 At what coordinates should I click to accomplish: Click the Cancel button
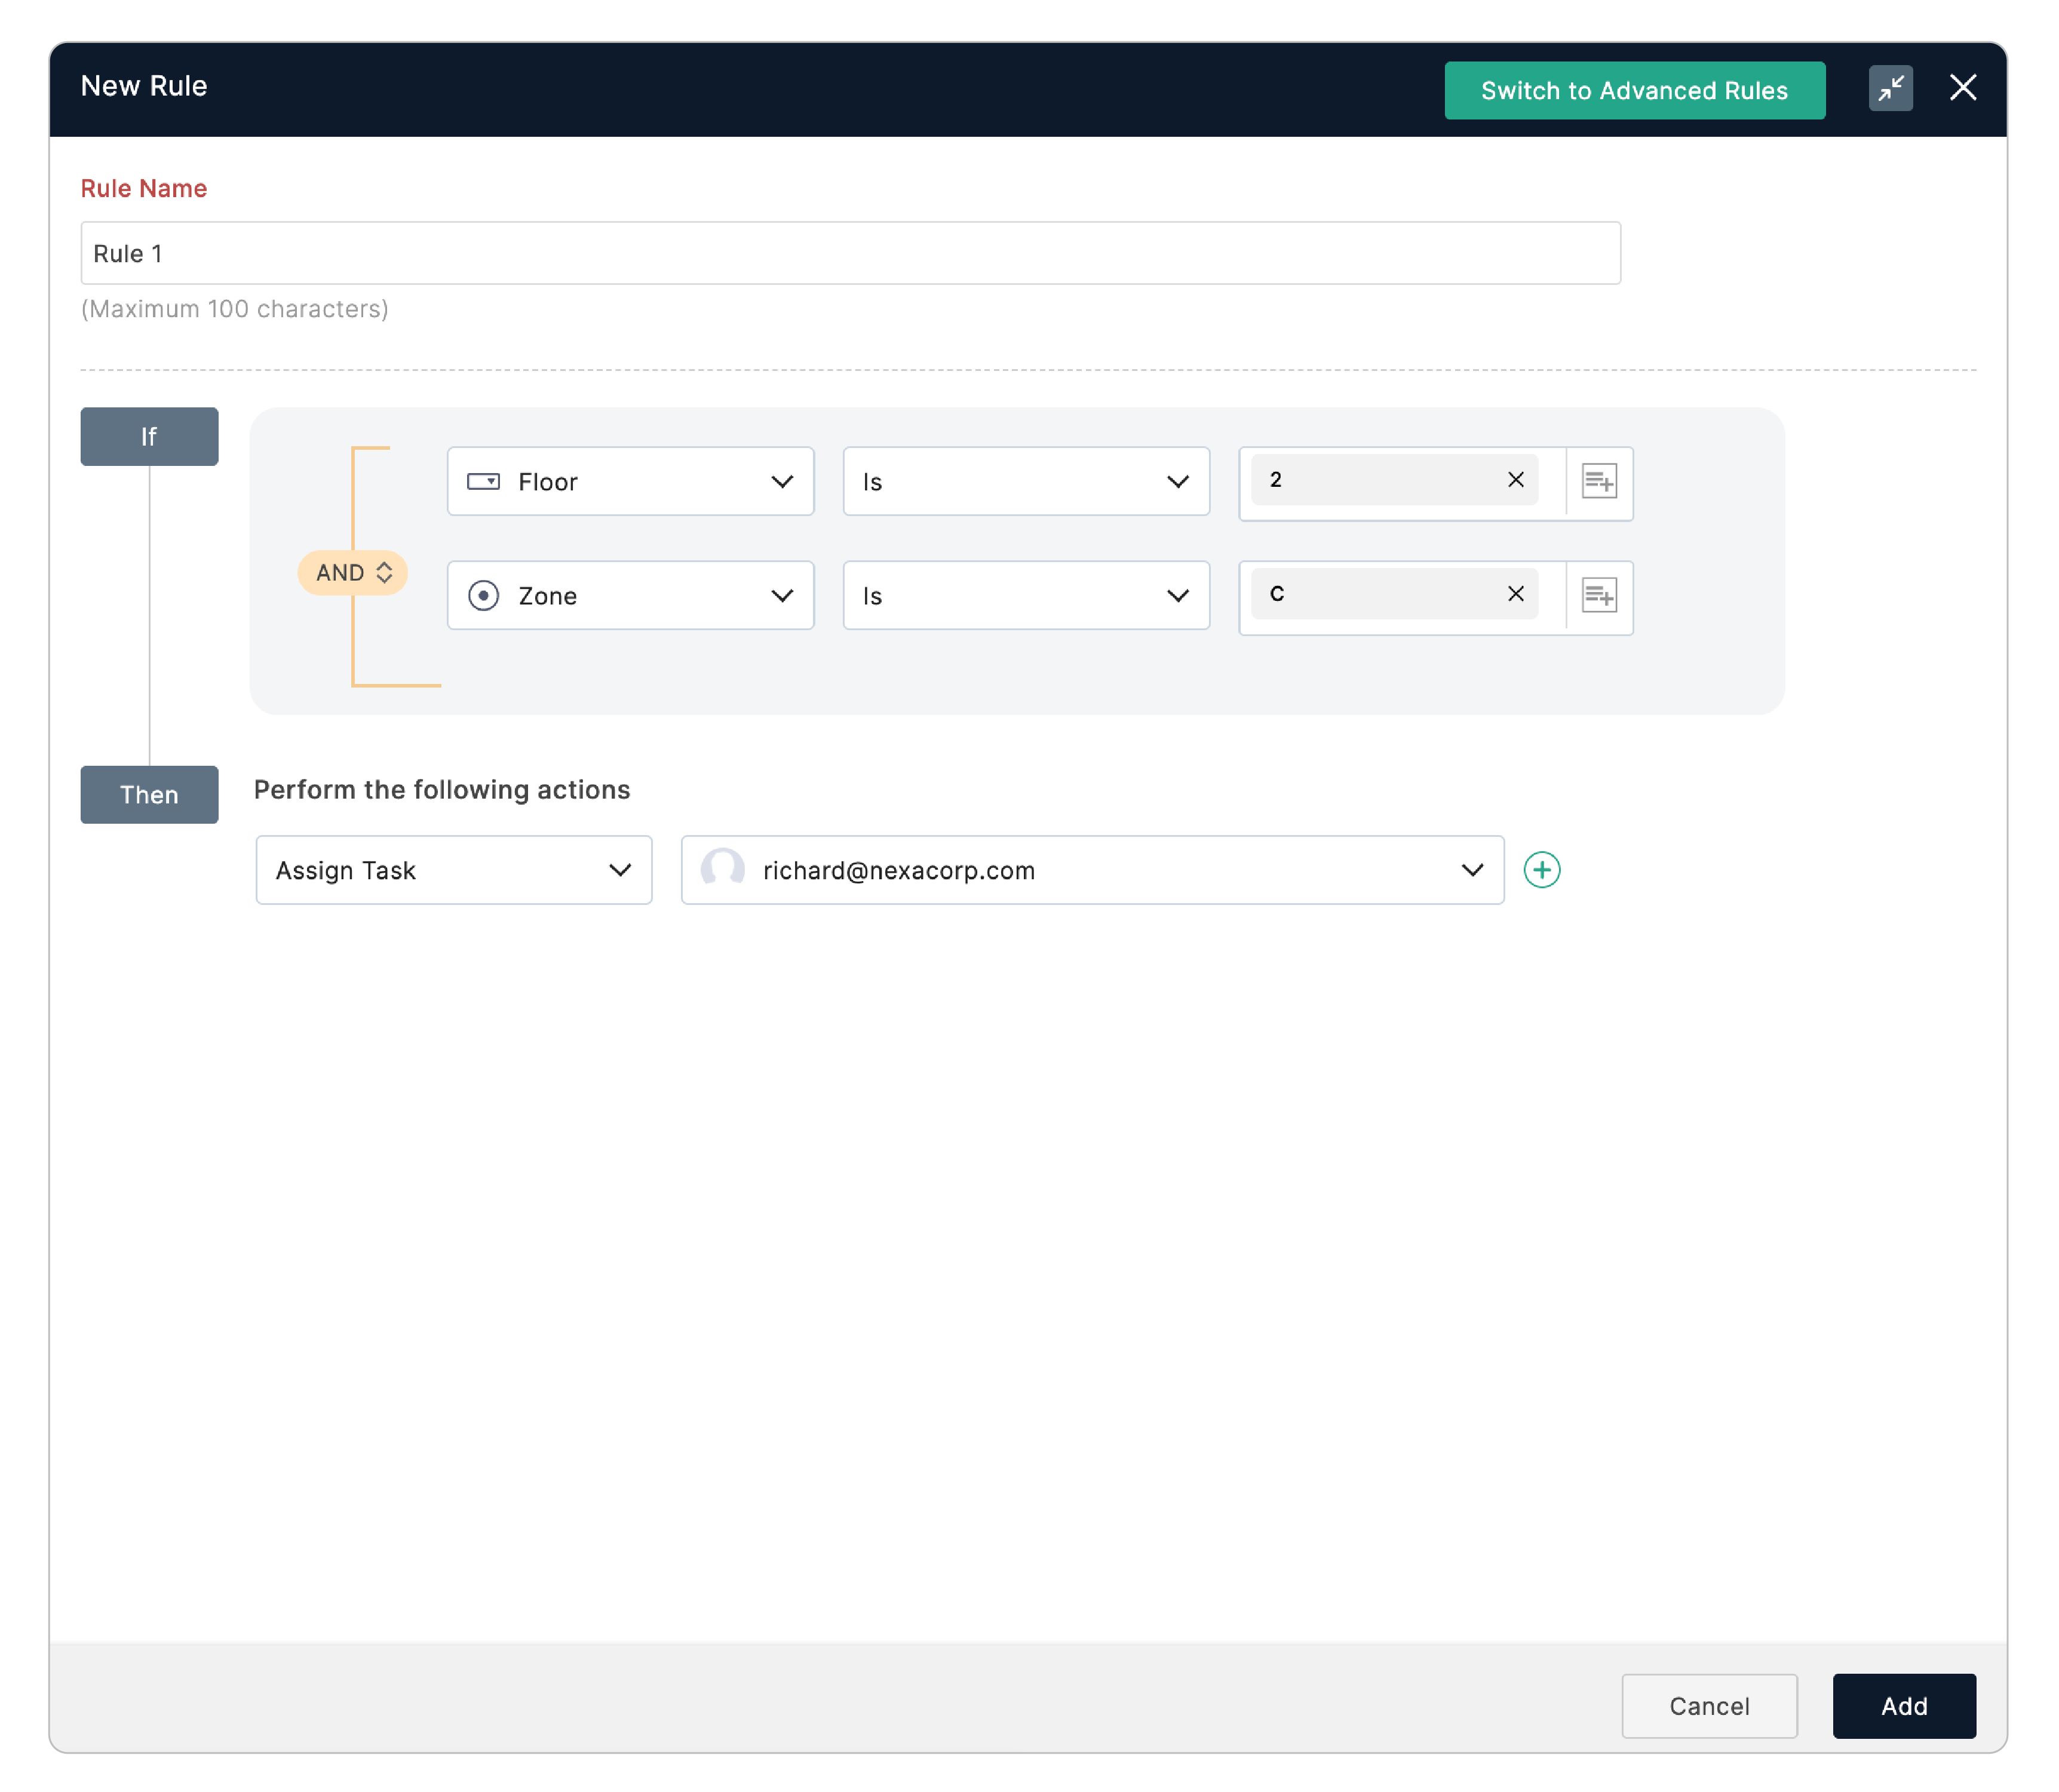coord(1708,1706)
